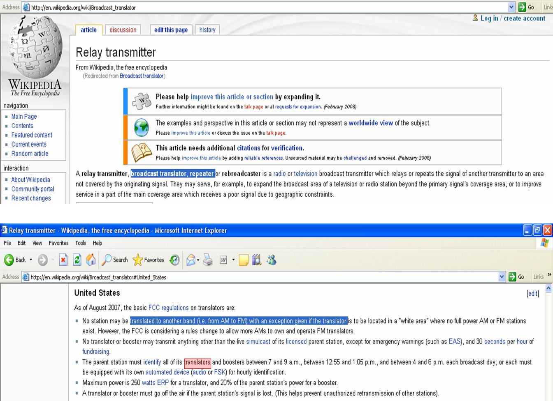
Task: Open the lower address bar dropdown arrow
Action: tap(502, 277)
